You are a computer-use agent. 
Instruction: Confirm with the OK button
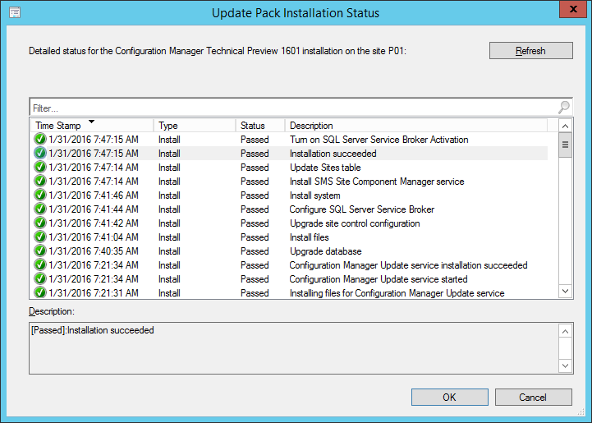pos(449,398)
